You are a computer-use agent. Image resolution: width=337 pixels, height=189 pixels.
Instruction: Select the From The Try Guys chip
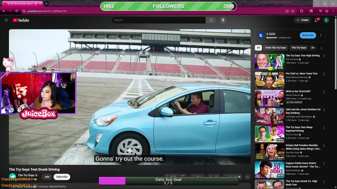pyautogui.click(x=276, y=48)
